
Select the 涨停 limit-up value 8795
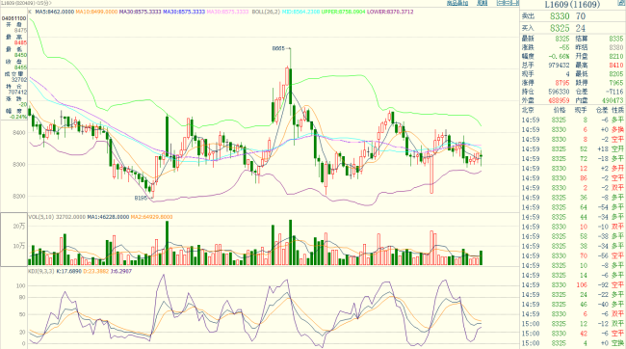tap(562, 83)
